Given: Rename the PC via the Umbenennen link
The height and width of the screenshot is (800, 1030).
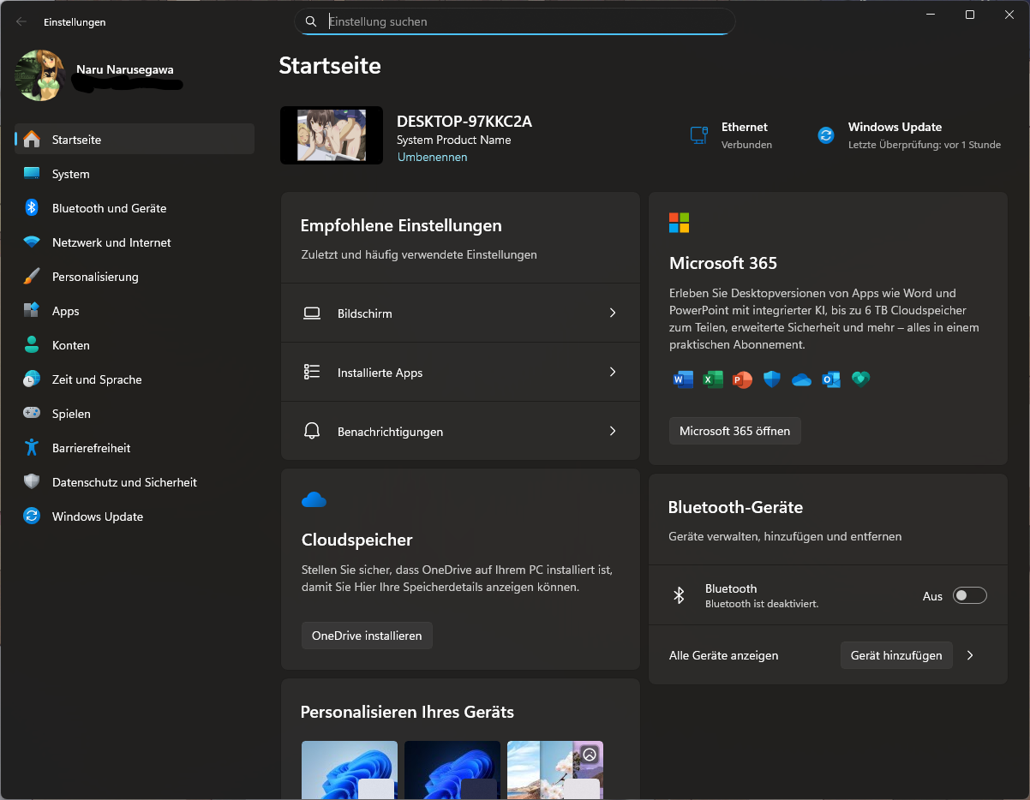Looking at the screenshot, I should point(432,157).
